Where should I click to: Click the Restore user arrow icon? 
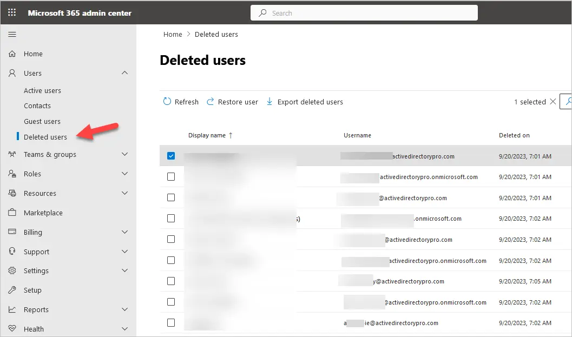pos(210,101)
